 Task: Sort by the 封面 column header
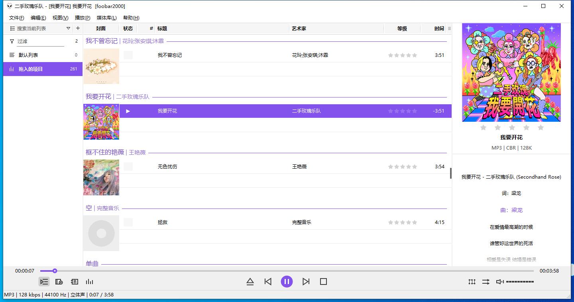click(101, 29)
